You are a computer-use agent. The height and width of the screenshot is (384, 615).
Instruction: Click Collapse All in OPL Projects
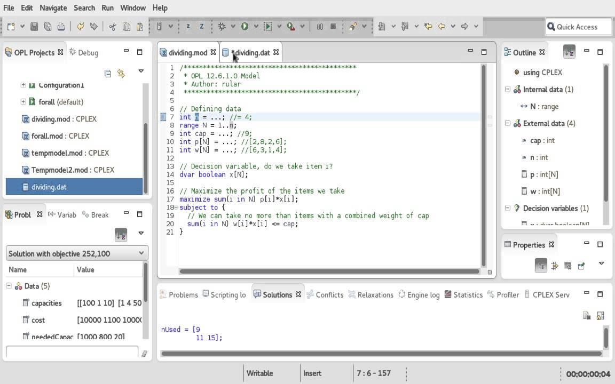point(108,74)
